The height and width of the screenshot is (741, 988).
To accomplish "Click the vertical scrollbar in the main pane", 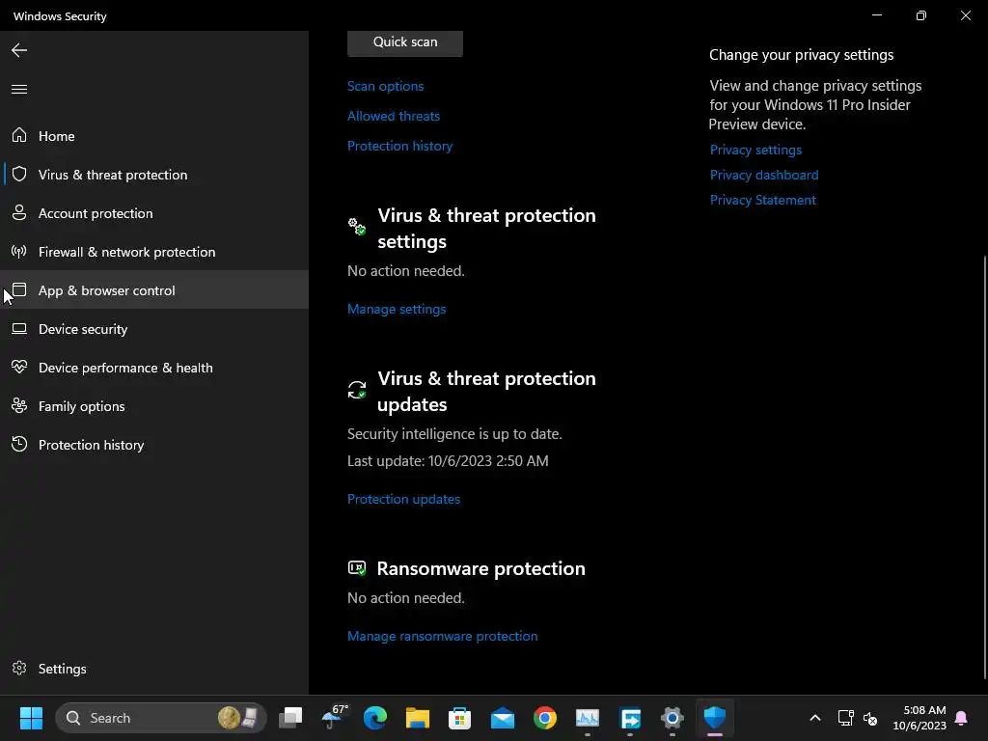I will point(985,466).
